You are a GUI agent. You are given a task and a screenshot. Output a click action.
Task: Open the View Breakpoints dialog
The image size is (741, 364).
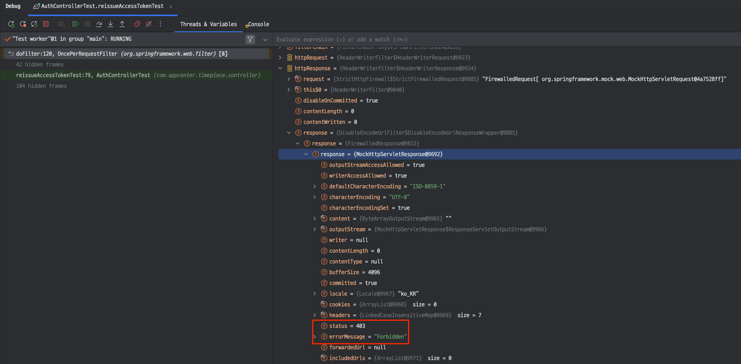point(137,24)
